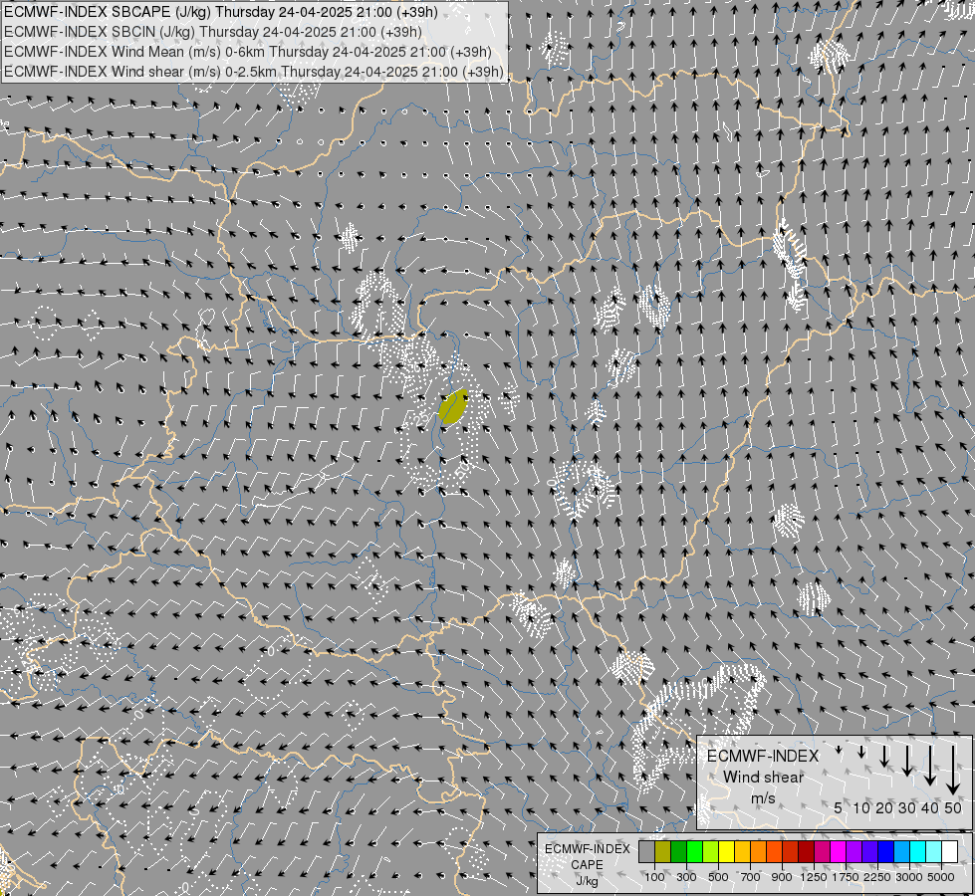
Task: Select the sky blue CAPE legend swatch
Action: pos(902,852)
